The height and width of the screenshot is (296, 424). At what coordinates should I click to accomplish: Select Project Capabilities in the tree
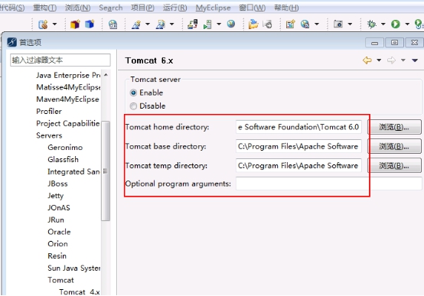coord(68,123)
